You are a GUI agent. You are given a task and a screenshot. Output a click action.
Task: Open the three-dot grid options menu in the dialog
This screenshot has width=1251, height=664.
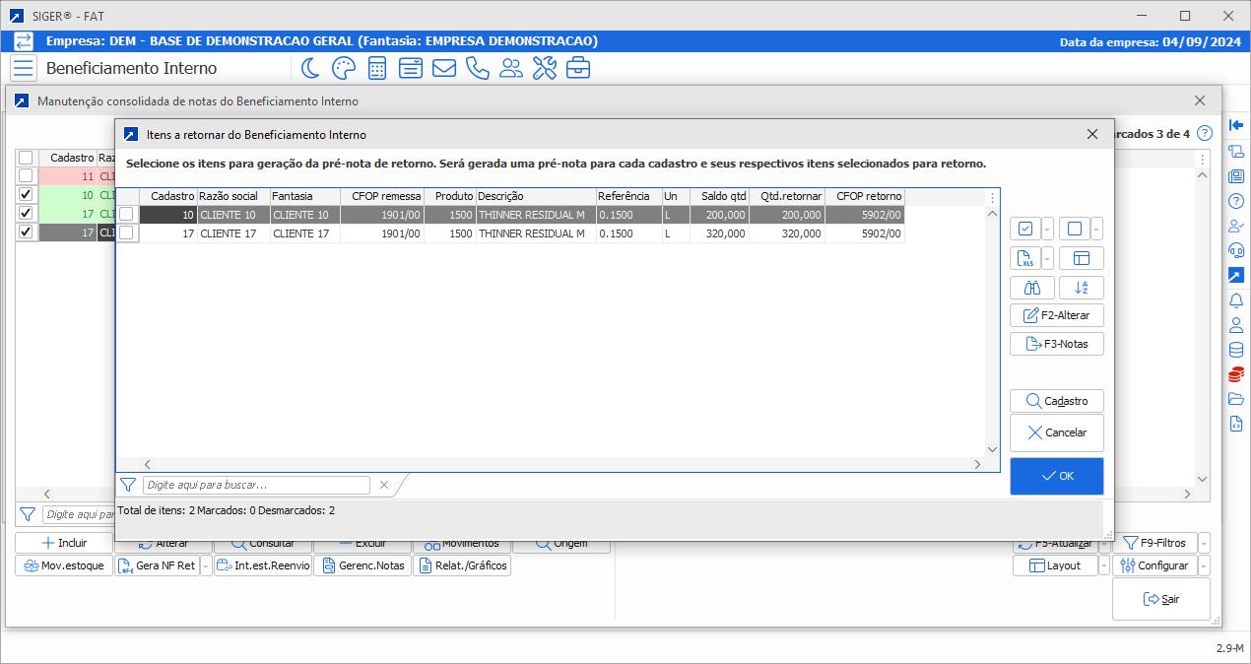[x=992, y=198]
